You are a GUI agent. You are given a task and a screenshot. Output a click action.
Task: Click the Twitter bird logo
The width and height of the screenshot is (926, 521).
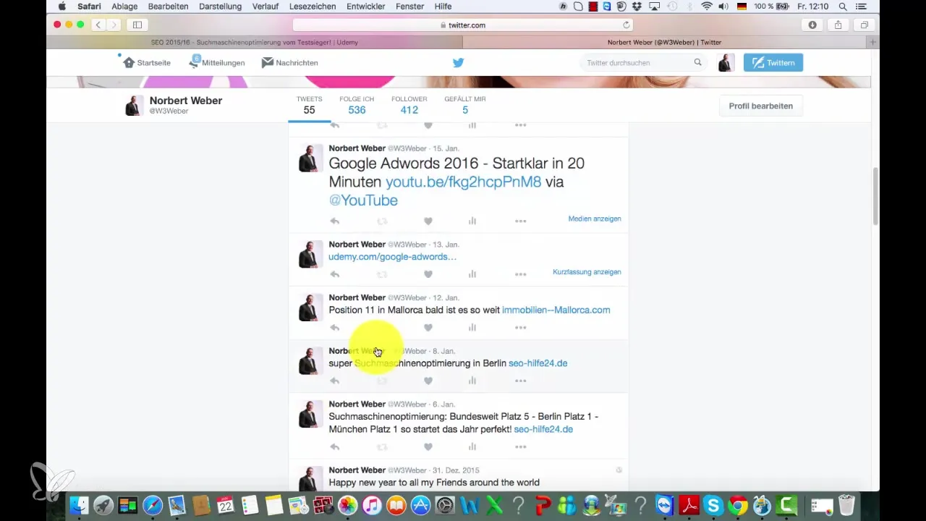tap(458, 63)
